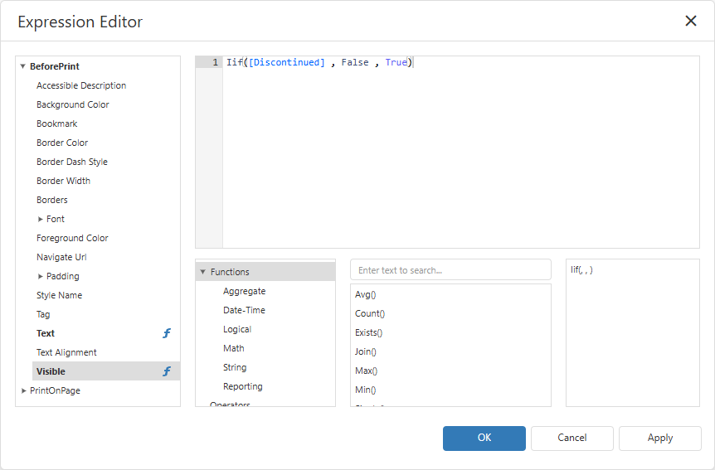Click the function icon beside Text
Image resolution: width=715 pixels, height=470 pixels.
[x=167, y=333]
